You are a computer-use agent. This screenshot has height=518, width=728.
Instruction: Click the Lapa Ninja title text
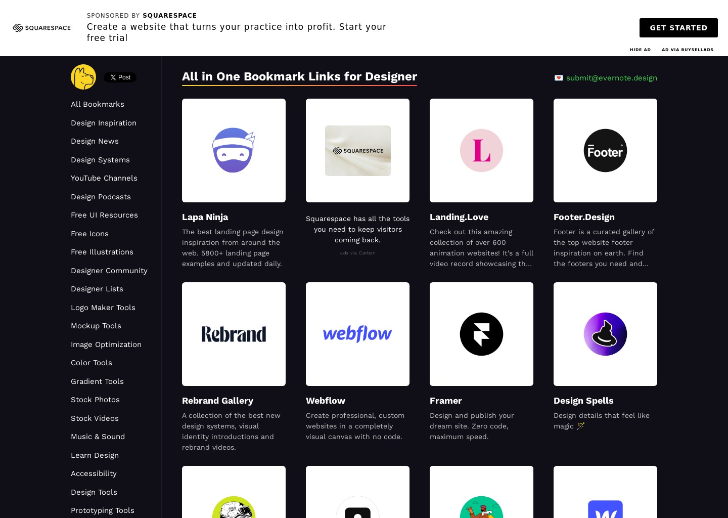(205, 217)
